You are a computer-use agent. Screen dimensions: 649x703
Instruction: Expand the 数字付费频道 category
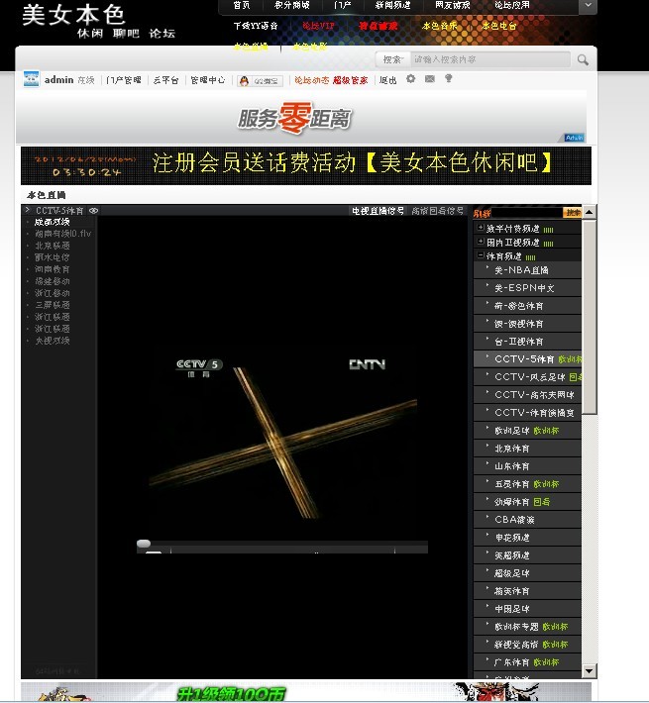[x=481, y=228]
